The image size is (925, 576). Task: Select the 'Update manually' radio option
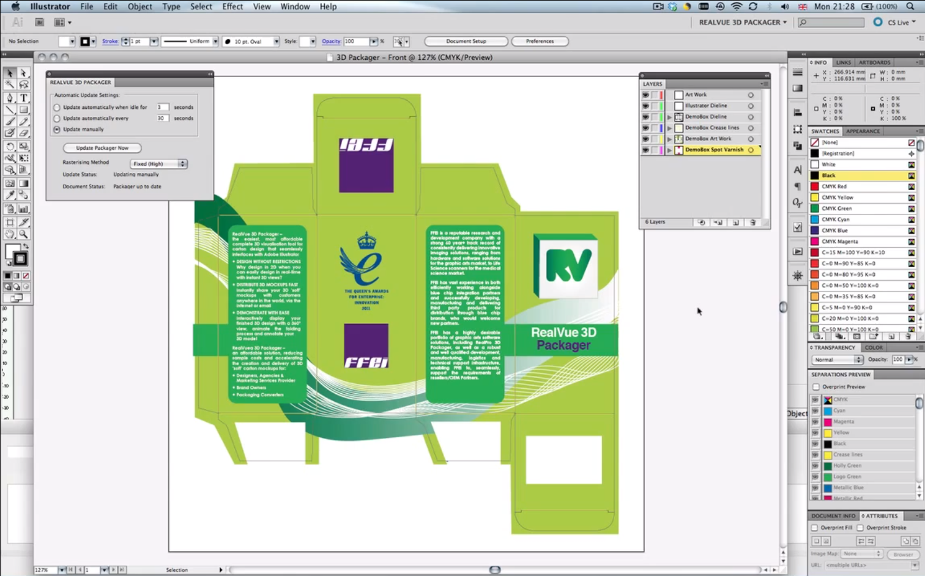pos(57,130)
